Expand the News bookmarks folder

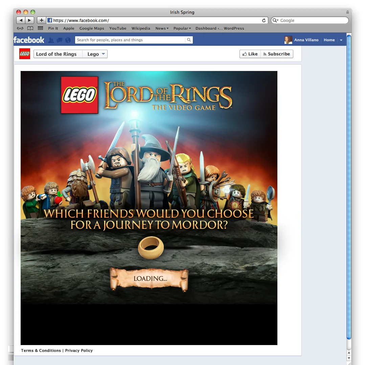(x=162, y=28)
